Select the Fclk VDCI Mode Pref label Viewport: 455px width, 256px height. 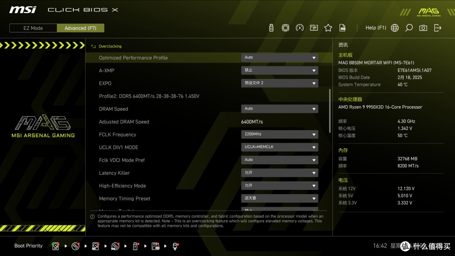[122, 160]
